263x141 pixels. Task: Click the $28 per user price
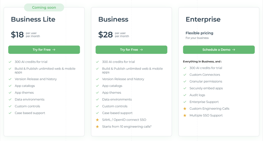pos(114,35)
